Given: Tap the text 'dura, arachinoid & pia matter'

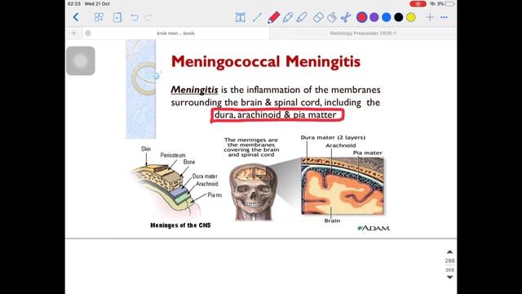Looking at the screenshot, I should pyautogui.click(x=276, y=114).
